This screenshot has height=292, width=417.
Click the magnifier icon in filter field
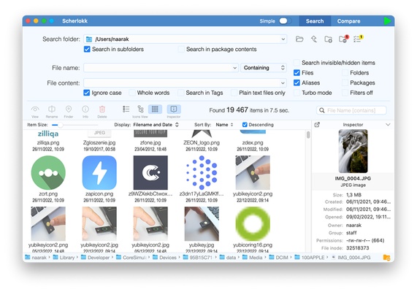pyautogui.click(x=322, y=110)
